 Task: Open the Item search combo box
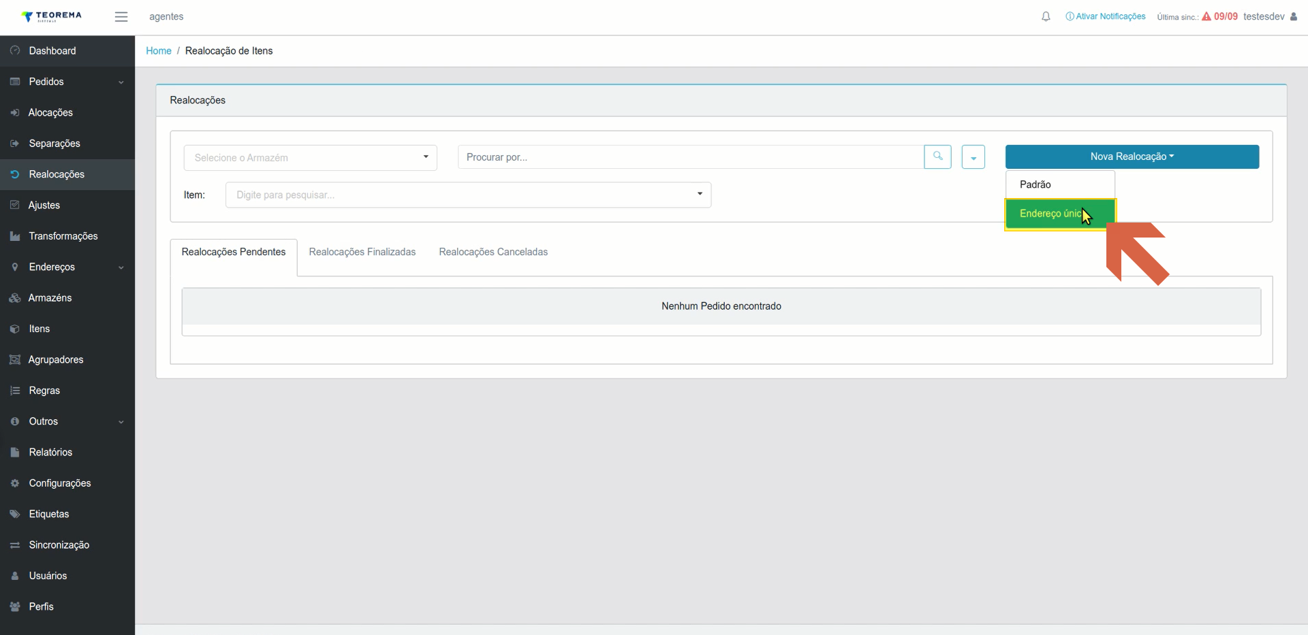(468, 195)
